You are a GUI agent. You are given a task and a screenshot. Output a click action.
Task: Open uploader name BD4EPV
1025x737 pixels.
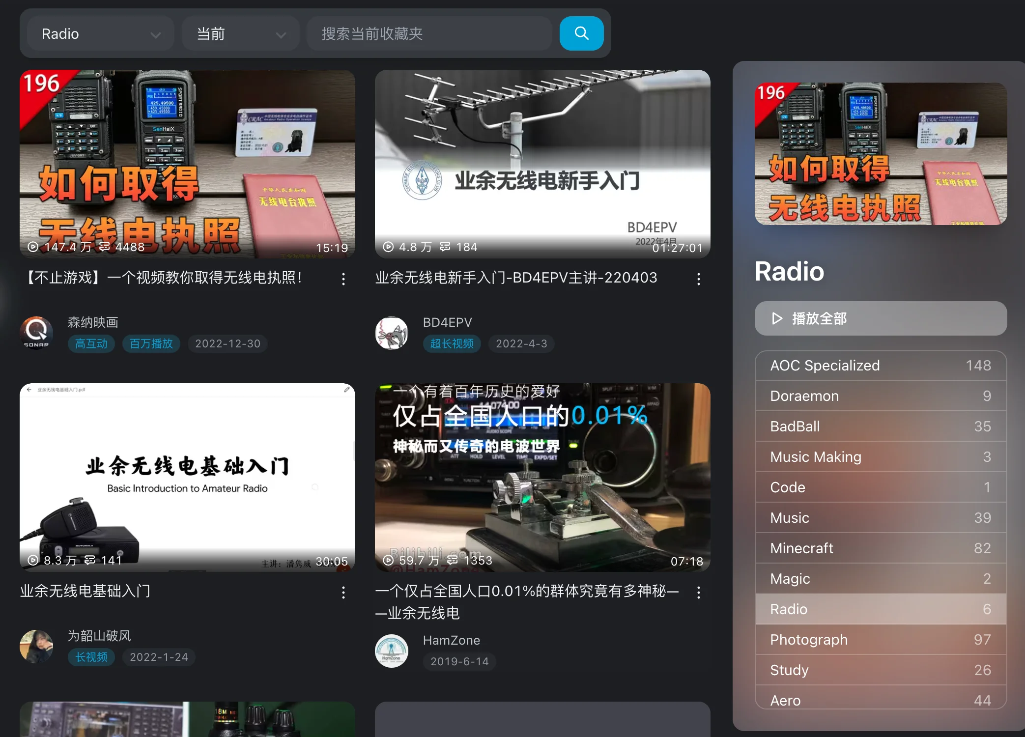(447, 322)
